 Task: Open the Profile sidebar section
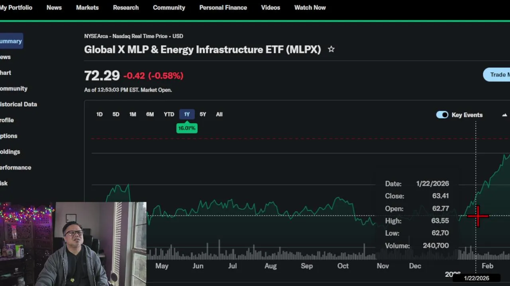(7, 120)
